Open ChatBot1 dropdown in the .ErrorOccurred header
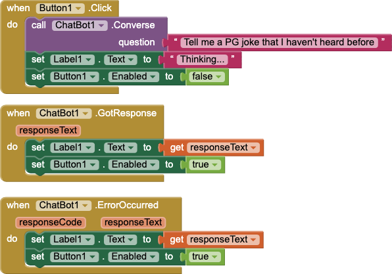Image resolution: width=392 pixels, height=274 pixels. [x=64, y=205]
